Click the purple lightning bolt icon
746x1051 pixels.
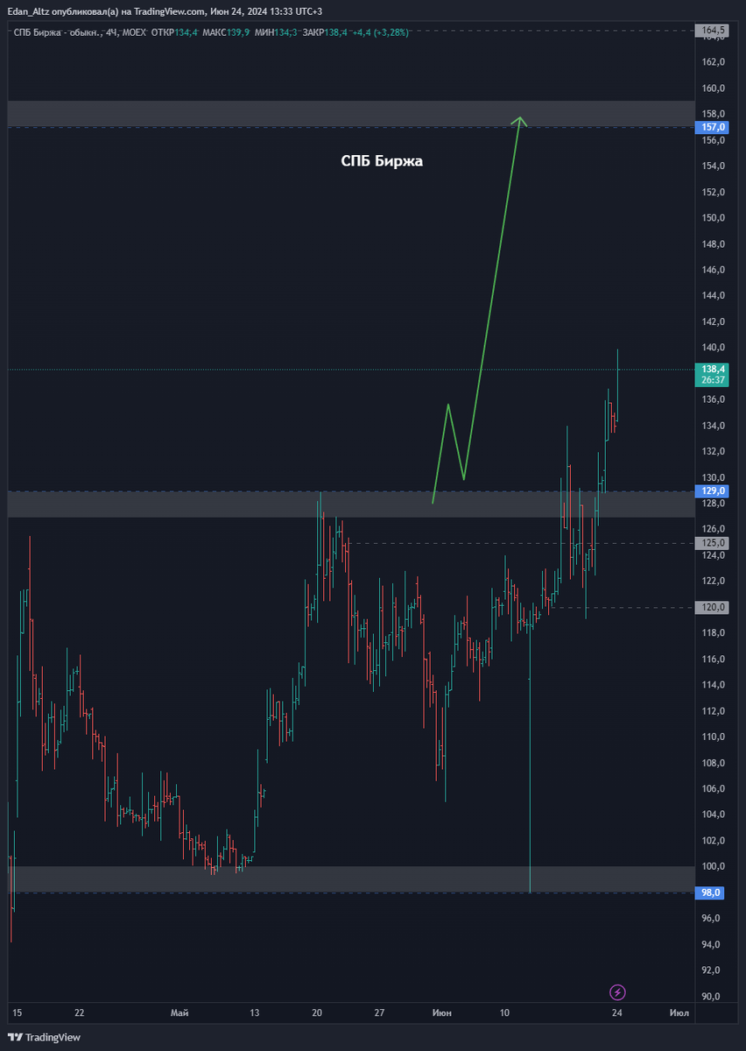[618, 991]
